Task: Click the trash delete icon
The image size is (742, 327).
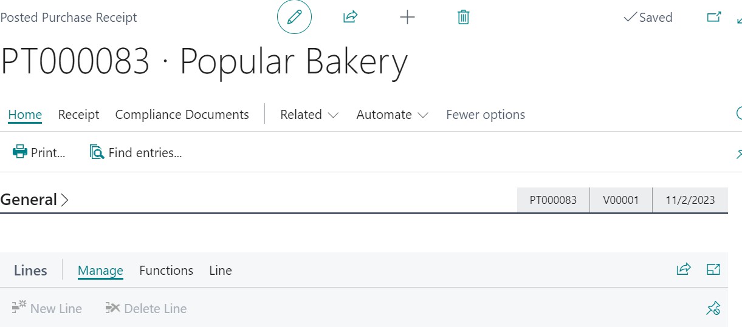Action: (463, 18)
